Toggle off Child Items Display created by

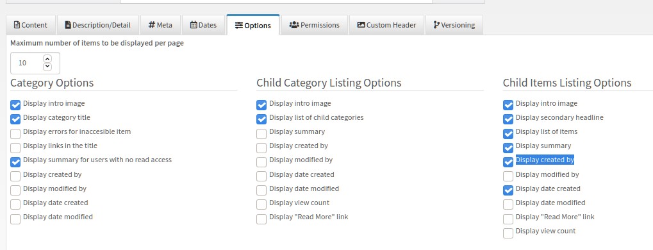click(508, 162)
